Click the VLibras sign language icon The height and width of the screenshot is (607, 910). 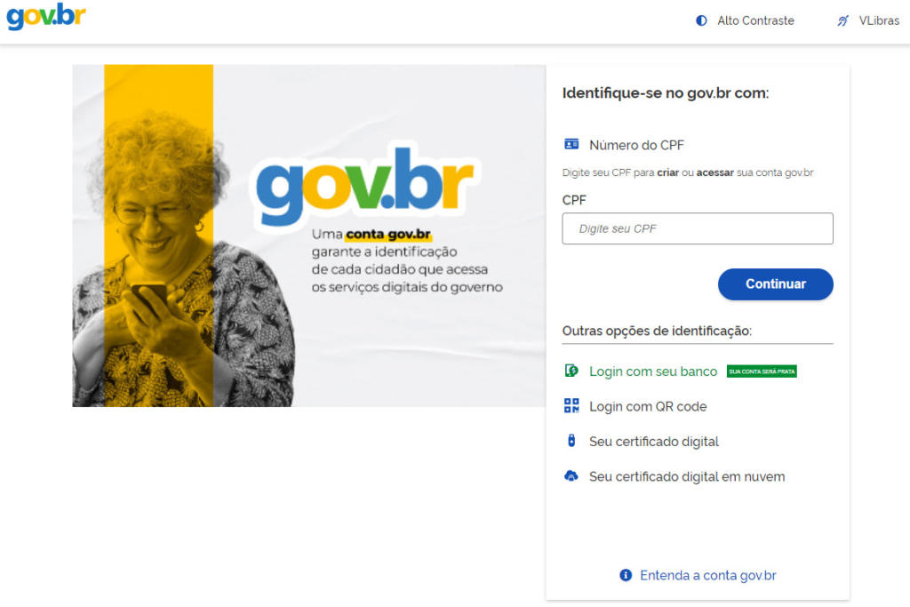tap(842, 21)
